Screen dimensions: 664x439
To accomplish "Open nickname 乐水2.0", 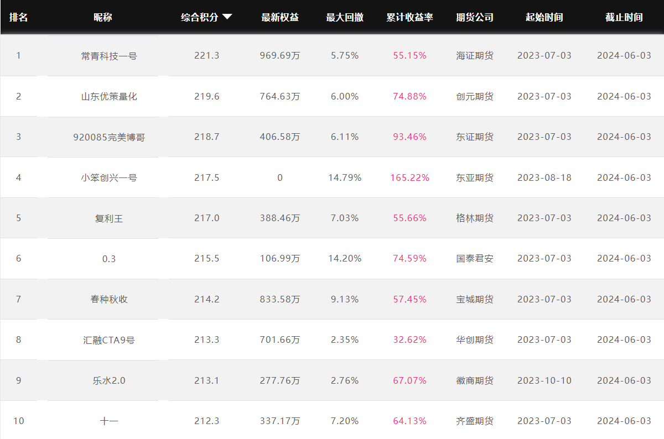I will 109,380.
